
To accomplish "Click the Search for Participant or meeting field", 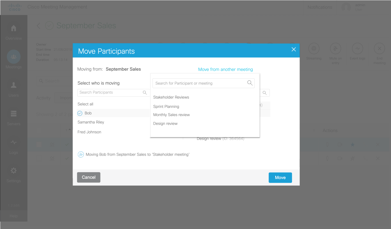I will click(x=203, y=83).
